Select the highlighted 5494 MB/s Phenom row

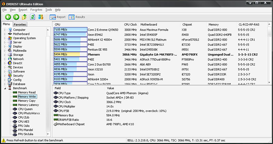(x=160, y=54)
